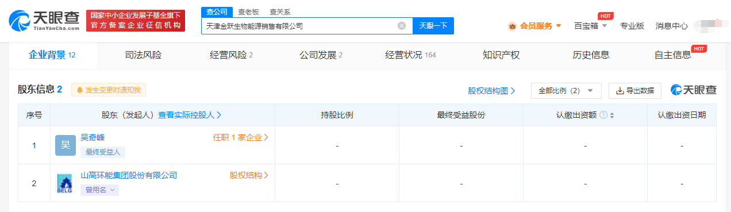Click 吴奇峰 avatar icon
Screen dimensions: 731x212
[x=66, y=145]
